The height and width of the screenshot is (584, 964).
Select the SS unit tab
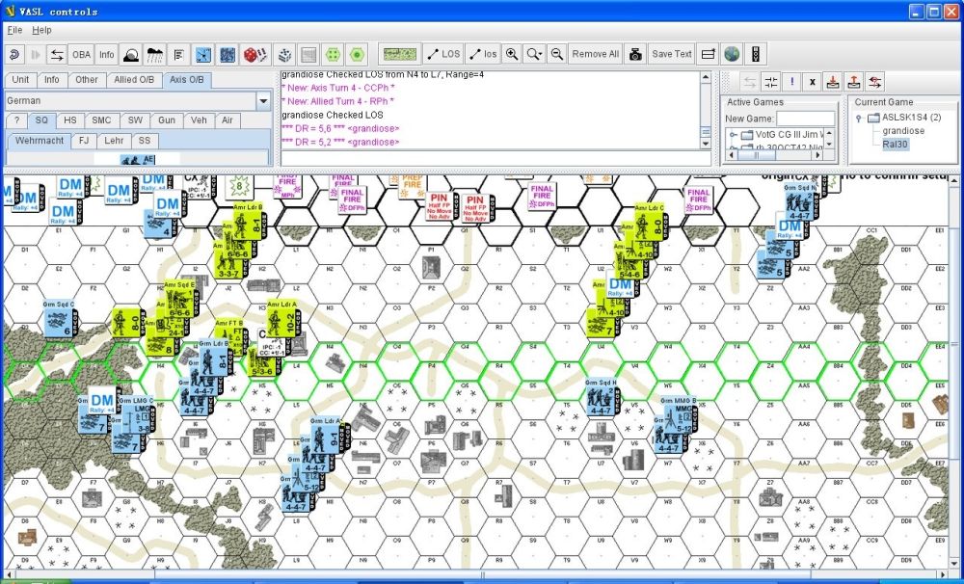point(145,141)
